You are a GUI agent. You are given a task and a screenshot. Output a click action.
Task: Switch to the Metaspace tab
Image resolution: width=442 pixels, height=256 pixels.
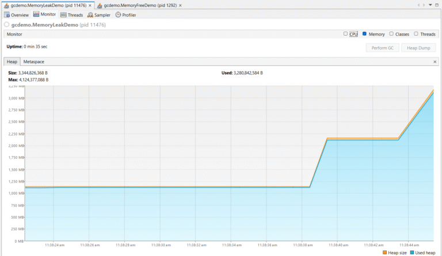(33, 61)
